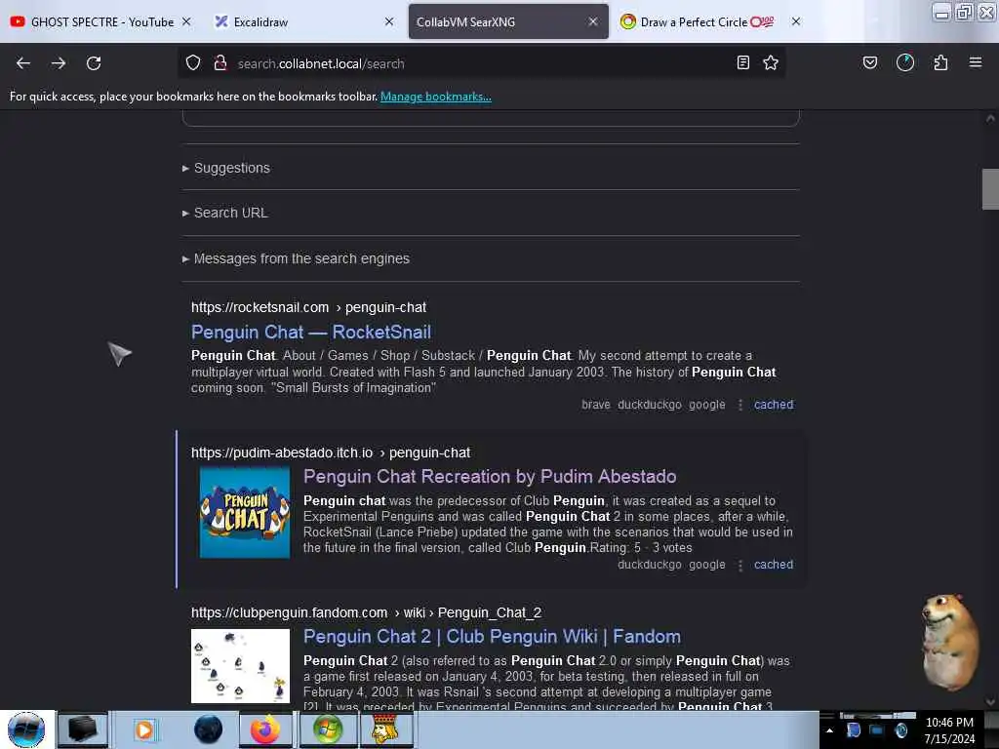
Task: Close the CollabVM SearXNG tab
Action: click(x=593, y=21)
